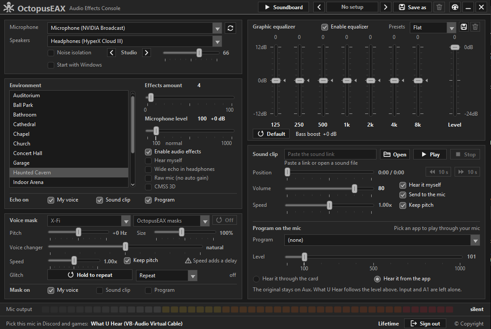This screenshot has height=329, width=491.
Task: Play the sound clip
Action: 430,155
